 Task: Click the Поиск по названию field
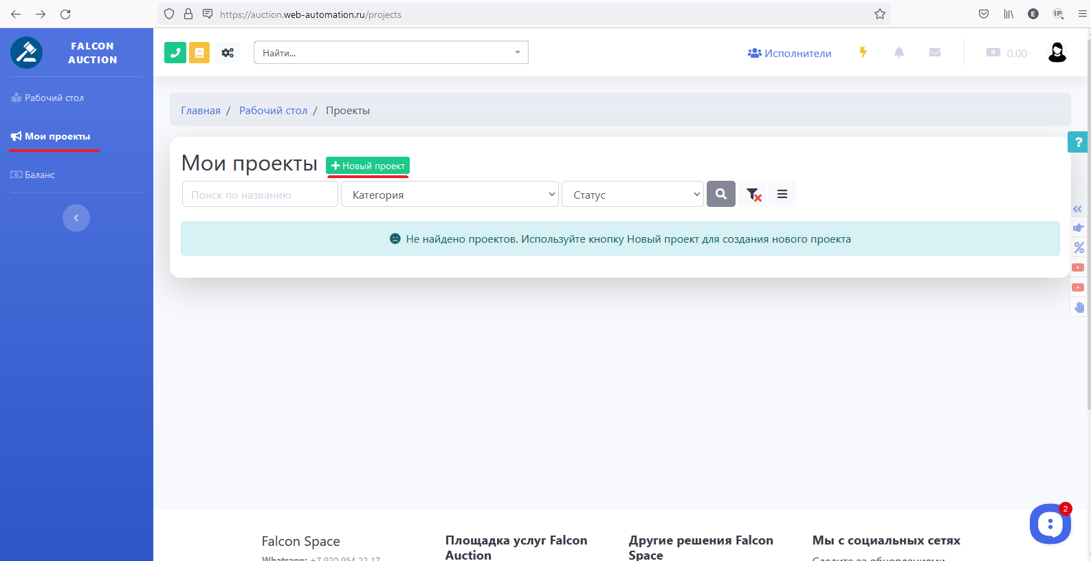coord(260,195)
